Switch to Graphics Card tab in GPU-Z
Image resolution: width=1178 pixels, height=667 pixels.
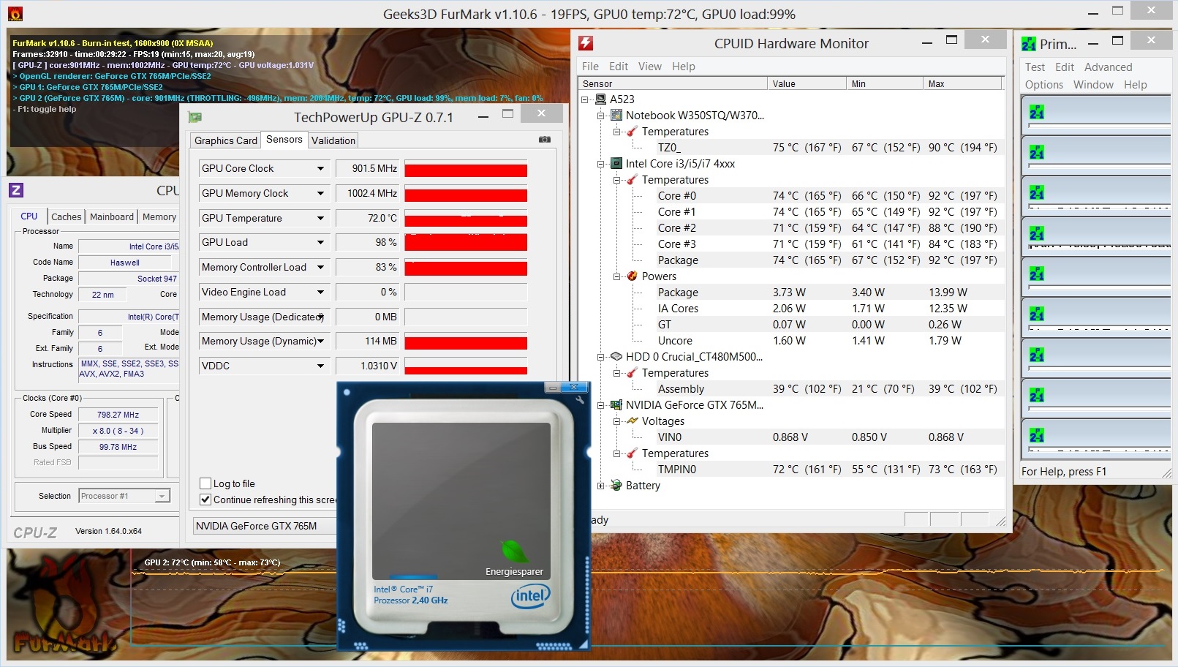pos(226,140)
